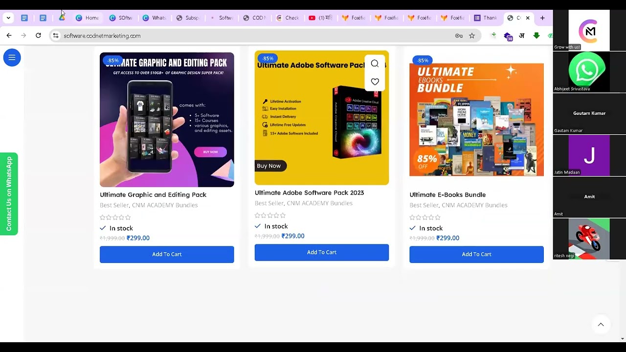Click the scroll-to-top arrow button
626x352 pixels.
601,325
